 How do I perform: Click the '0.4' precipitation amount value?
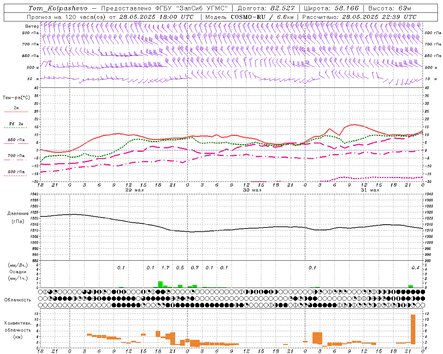tap(415, 268)
